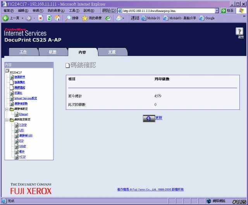The height and width of the screenshot is (205, 248).
Task: Click the 完成 status bar text
Action: (11, 201)
